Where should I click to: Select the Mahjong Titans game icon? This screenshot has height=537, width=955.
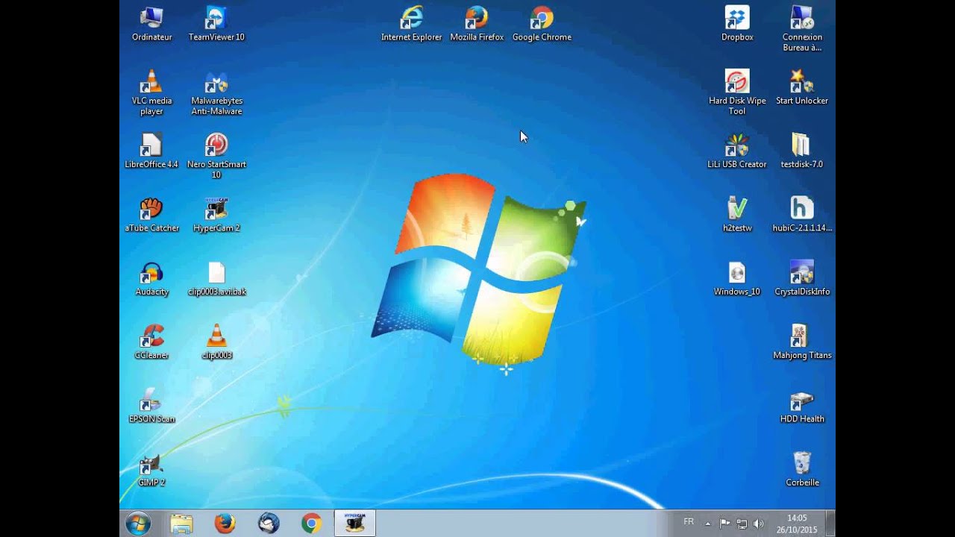coord(802,342)
